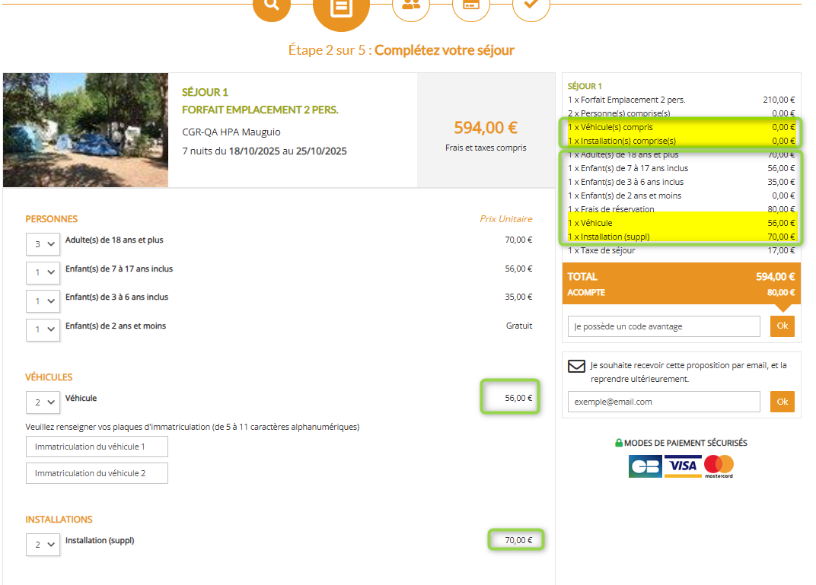Click the Mastercard payment logo

pyautogui.click(x=718, y=466)
